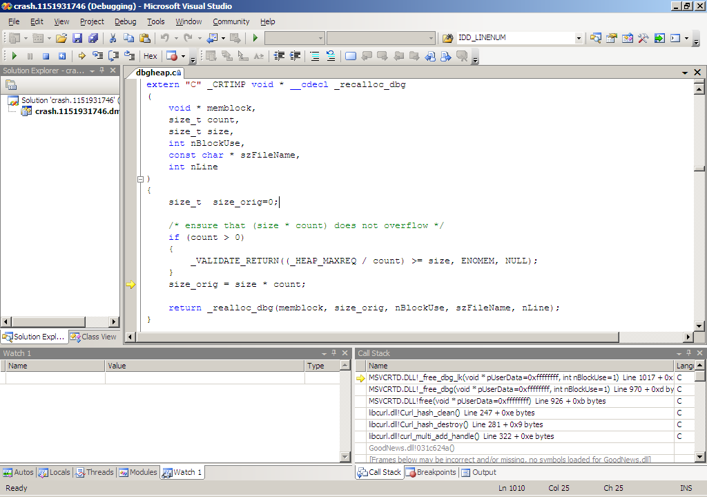The width and height of the screenshot is (707, 497).
Task: Click the empty Name cell in Watch 1
Action: click(x=55, y=378)
